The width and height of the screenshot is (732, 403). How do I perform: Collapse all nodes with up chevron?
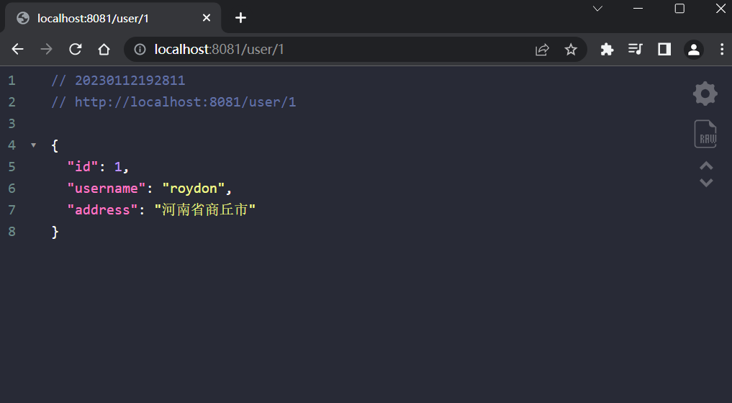click(706, 166)
